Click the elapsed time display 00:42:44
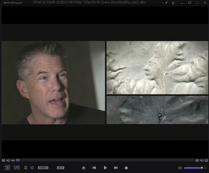 pyautogui.click(x=8, y=161)
